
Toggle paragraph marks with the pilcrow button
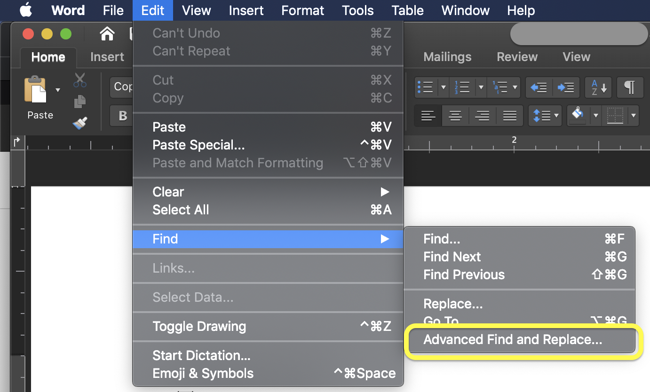(629, 87)
